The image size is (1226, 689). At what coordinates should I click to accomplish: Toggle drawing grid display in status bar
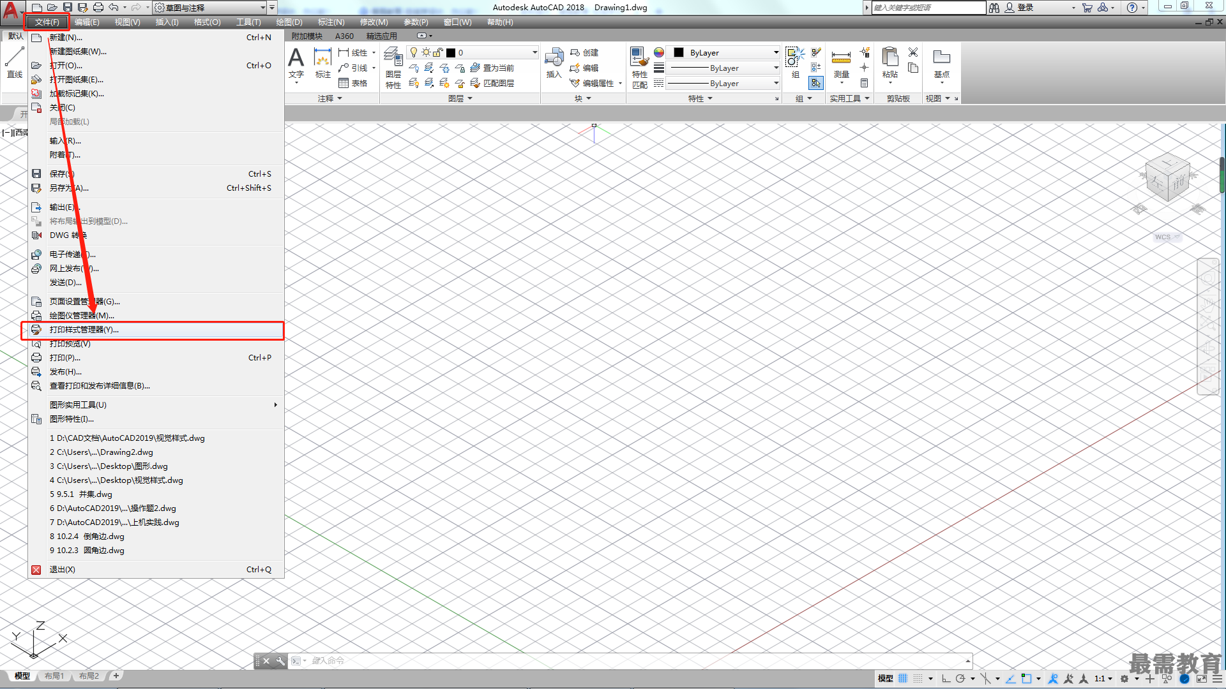(x=903, y=679)
